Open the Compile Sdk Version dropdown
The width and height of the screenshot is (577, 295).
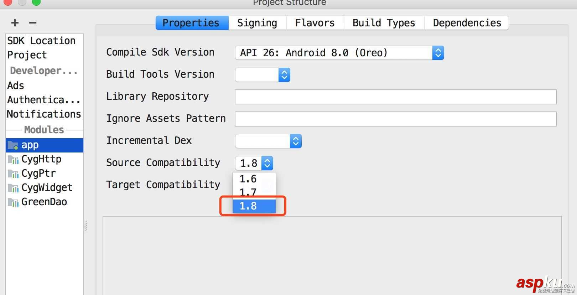tap(438, 53)
